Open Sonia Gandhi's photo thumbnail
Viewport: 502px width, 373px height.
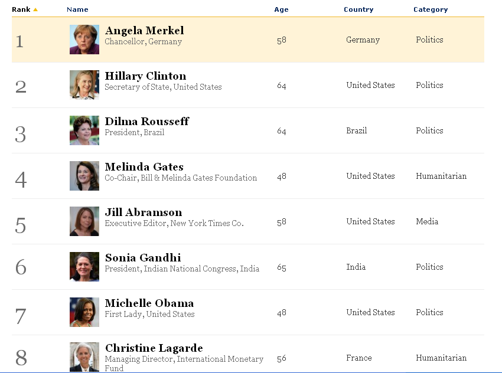(x=84, y=267)
